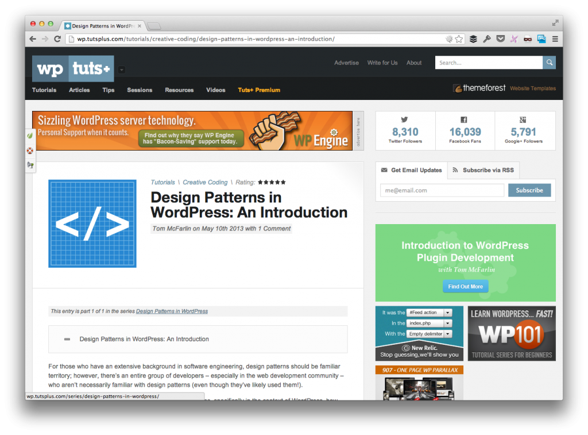This screenshot has width=588, height=435.
Task: Open the Buffer layers extension icon
Action: click(473, 39)
